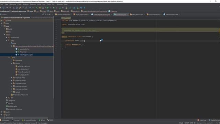Click the green Run app icon
This screenshot has width=220, height=124.
pyautogui.click(x=48, y=8)
